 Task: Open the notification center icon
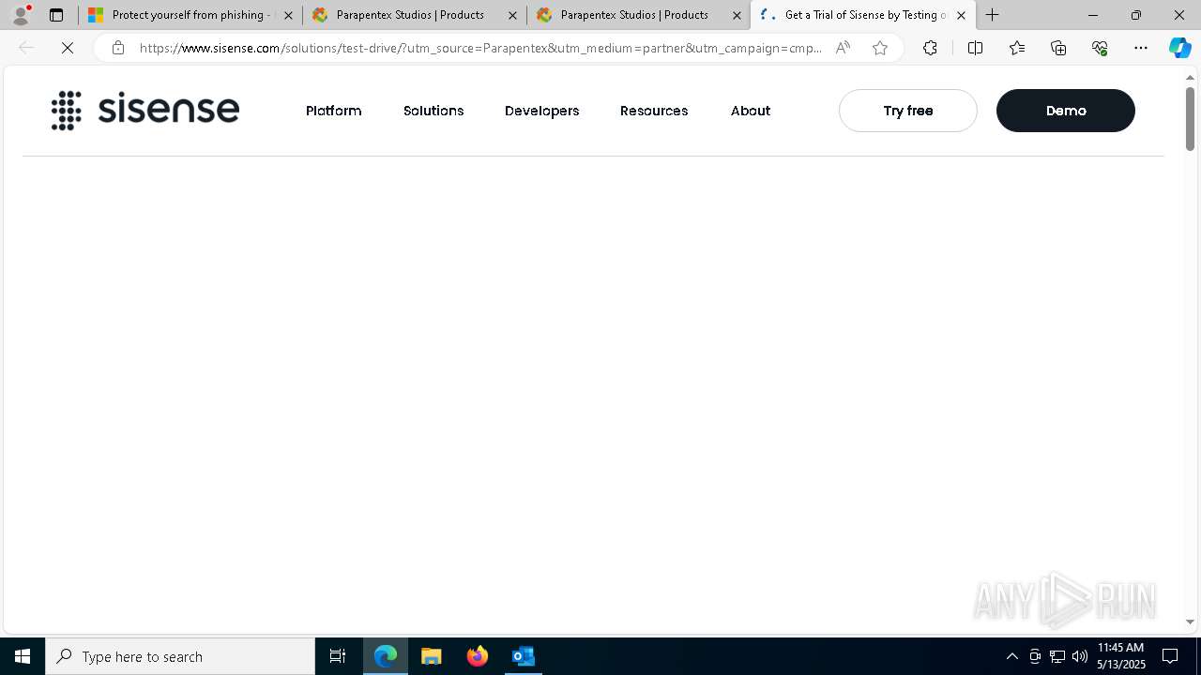1170,656
